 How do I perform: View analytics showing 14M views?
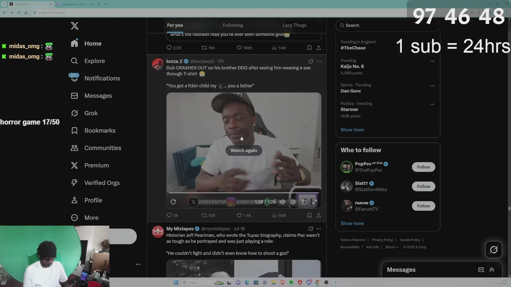coord(279,48)
